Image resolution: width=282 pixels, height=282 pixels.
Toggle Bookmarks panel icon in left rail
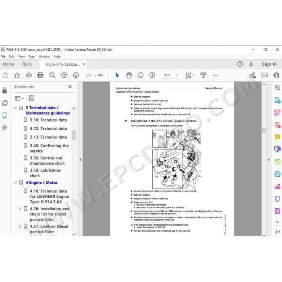(4, 115)
